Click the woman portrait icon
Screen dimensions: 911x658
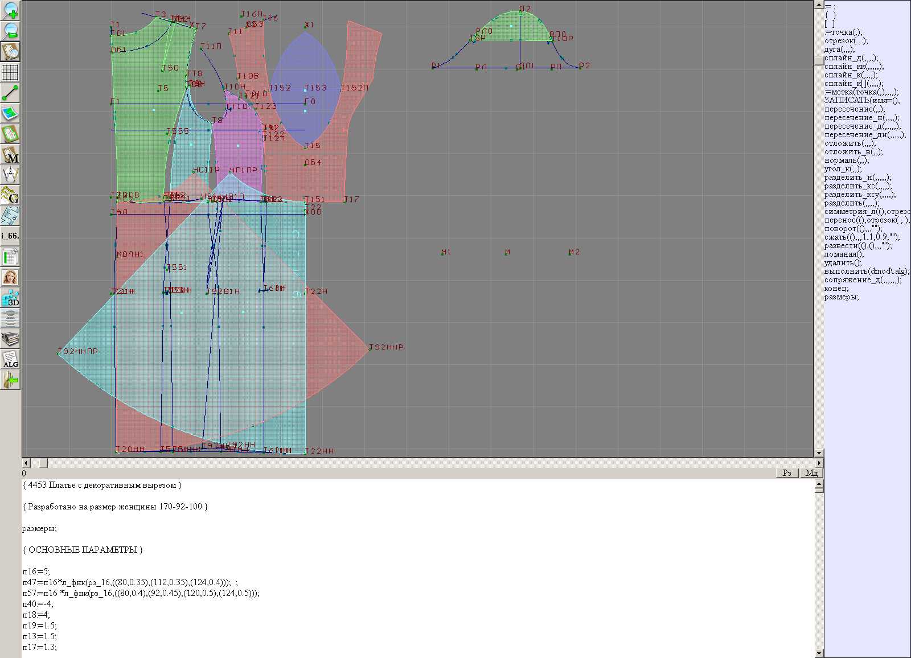(10, 277)
